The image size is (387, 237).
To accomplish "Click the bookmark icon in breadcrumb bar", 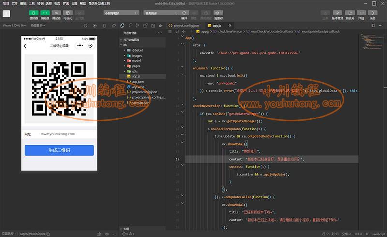I will pos(177,31).
